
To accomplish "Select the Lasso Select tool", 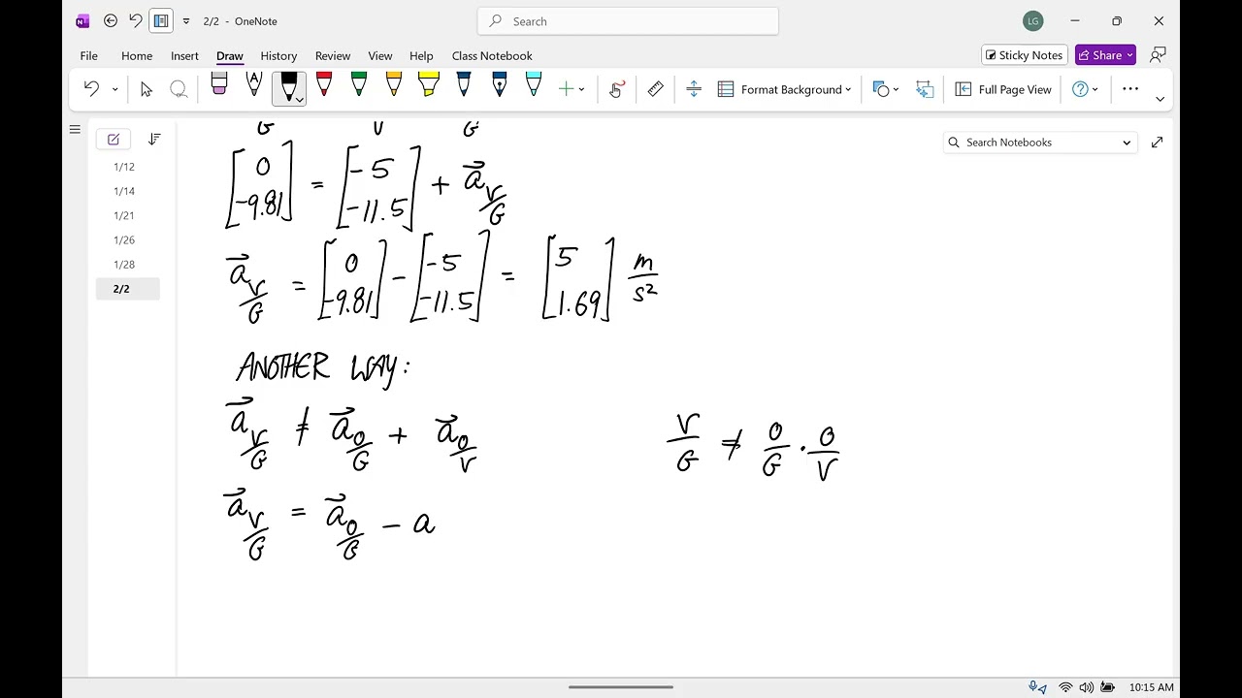I will (x=179, y=89).
